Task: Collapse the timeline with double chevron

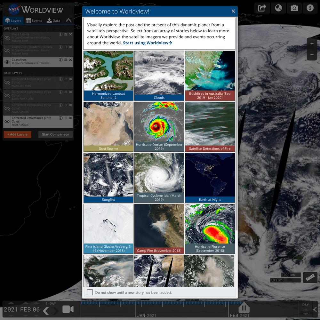Action: 315,309
